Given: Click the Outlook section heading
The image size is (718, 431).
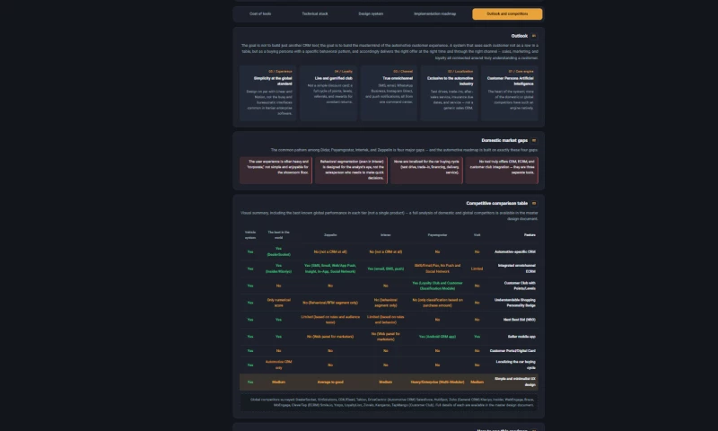Looking at the screenshot, I should [x=520, y=36].
